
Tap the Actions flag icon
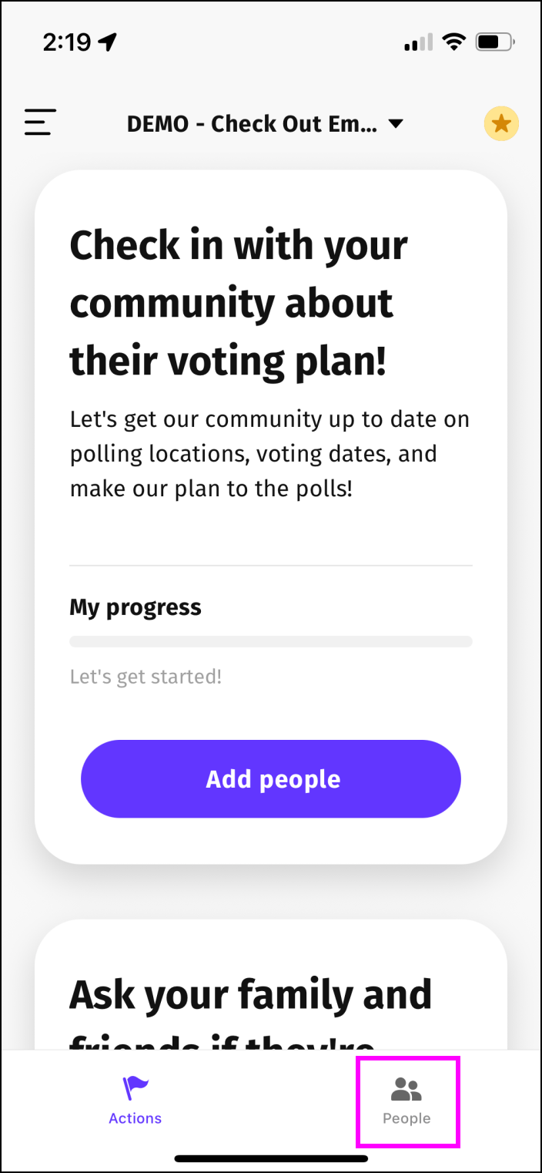point(135,1089)
